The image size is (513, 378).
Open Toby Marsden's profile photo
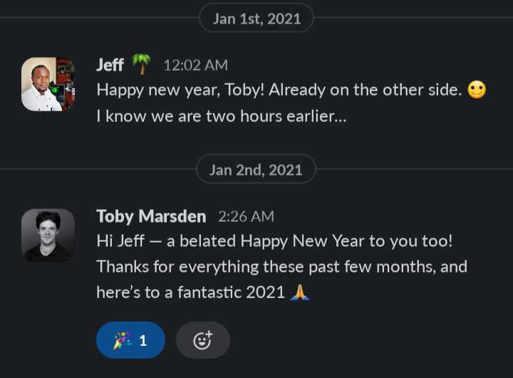[48, 235]
